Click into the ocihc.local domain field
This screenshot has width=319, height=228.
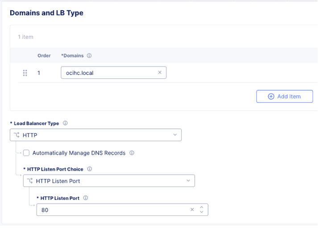tap(107, 72)
